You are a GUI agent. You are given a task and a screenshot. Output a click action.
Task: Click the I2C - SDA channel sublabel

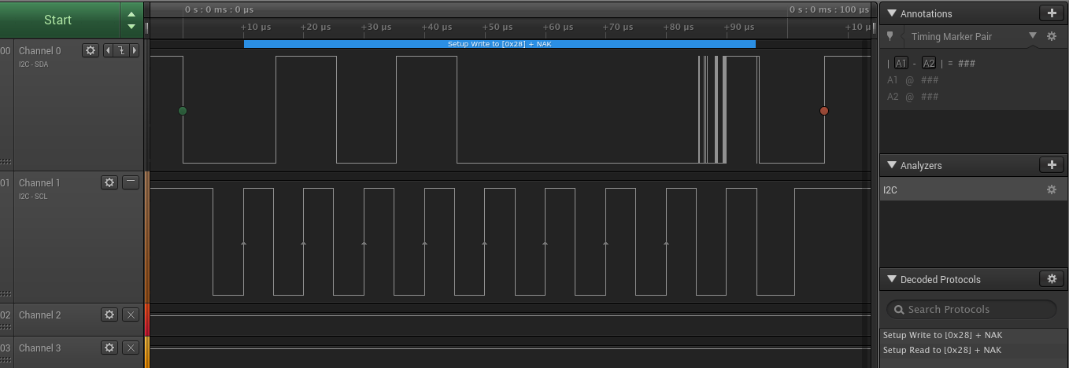[x=33, y=64]
